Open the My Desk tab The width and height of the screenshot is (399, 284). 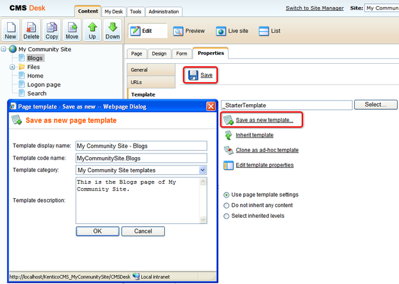pyautogui.click(x=114, y=11)
